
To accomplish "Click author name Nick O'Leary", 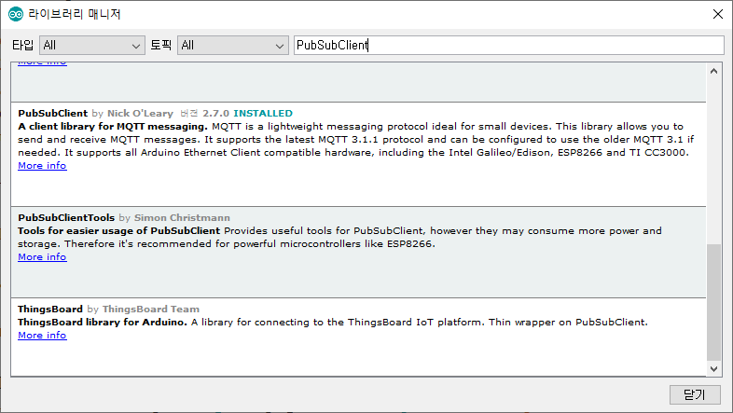I will [140, 113].
